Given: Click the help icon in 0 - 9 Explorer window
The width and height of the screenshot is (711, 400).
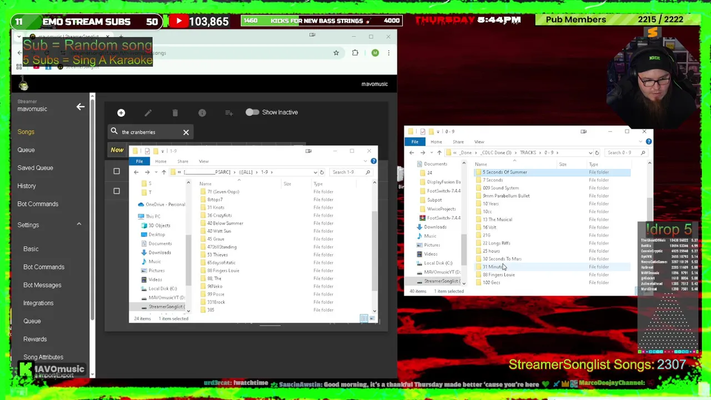Looking at the screenshot, I should tap(648, 142).
